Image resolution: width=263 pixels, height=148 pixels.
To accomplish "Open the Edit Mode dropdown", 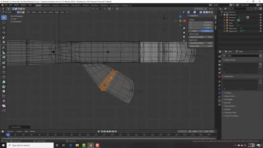I will 9,12.
